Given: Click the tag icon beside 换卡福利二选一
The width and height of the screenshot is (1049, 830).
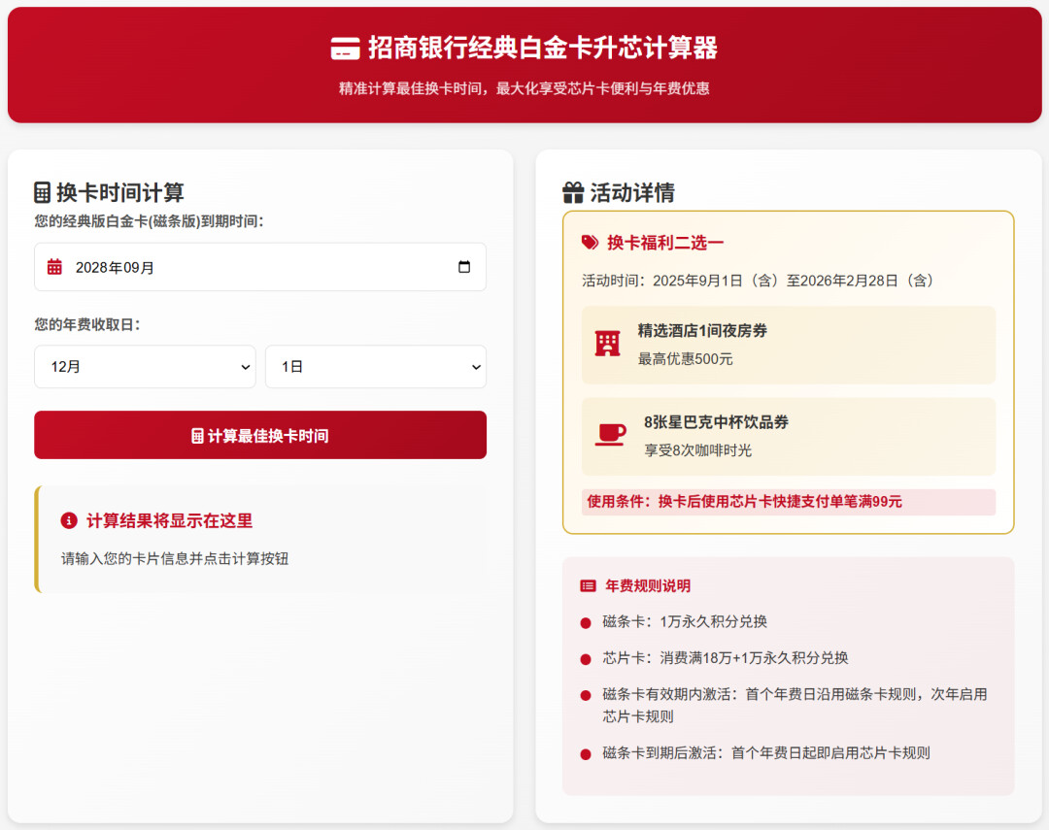Looking at the screenshot, I should (590, 243).
